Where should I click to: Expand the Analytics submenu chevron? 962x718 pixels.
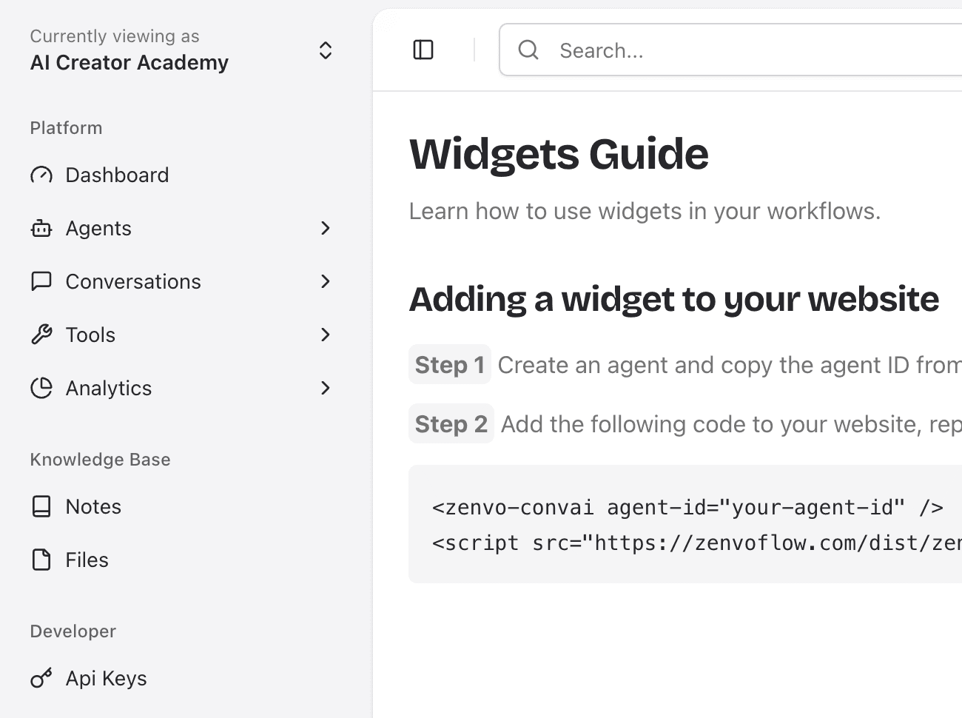[x=326, y=388]
